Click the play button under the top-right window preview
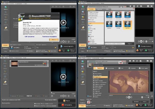The image size is (155, 109). coord(141,41)
